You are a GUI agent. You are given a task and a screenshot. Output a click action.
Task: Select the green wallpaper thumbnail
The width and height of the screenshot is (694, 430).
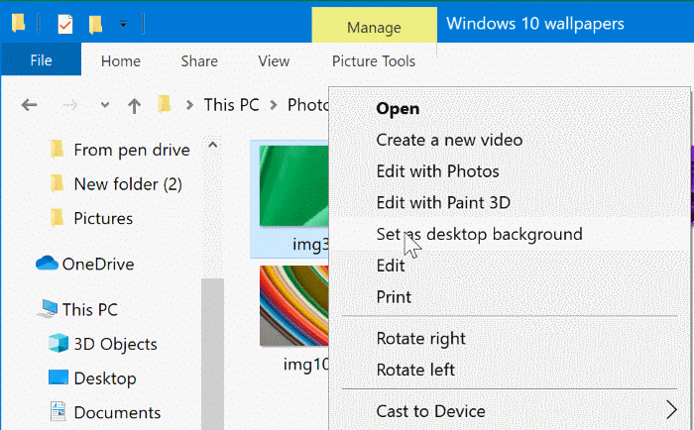point(293,186)
